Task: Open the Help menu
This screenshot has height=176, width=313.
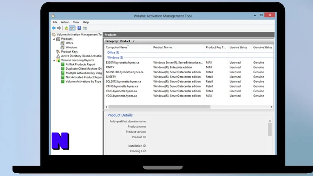Action: (86, 22)
